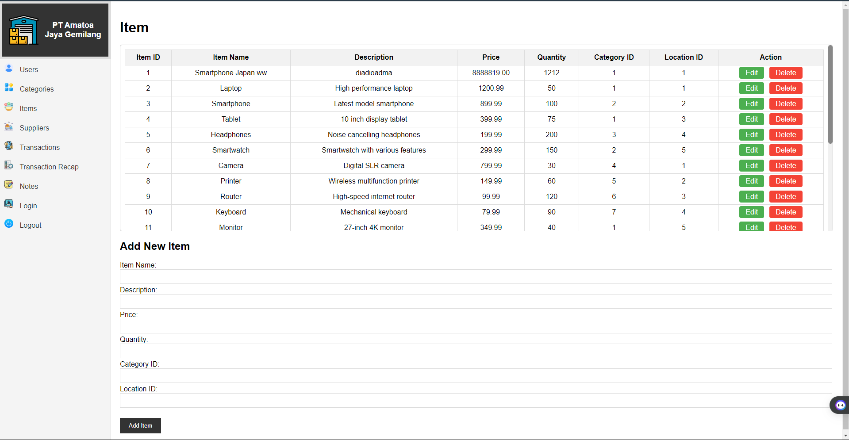Open the floating chat widget icon
The width and height of the screenshot is (849, 440).
(x=840, y=405)
